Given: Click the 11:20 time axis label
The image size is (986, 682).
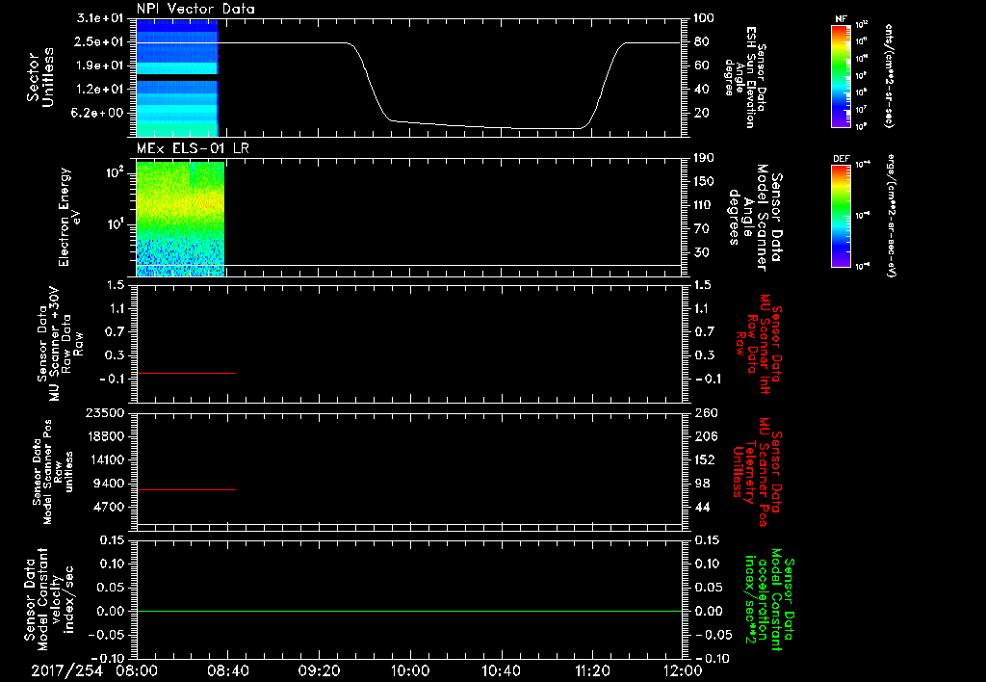Looking at the screenshot, I should pyautogui.click(x=591, y=670).
